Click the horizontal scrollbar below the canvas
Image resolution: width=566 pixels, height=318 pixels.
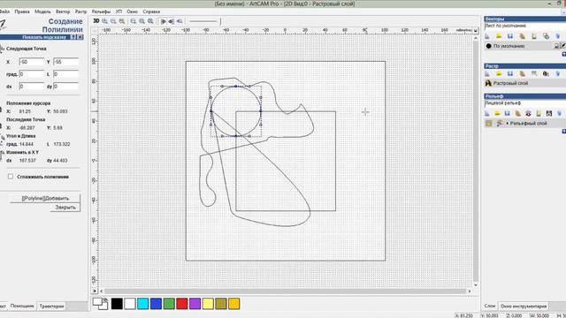click(285, 291)
